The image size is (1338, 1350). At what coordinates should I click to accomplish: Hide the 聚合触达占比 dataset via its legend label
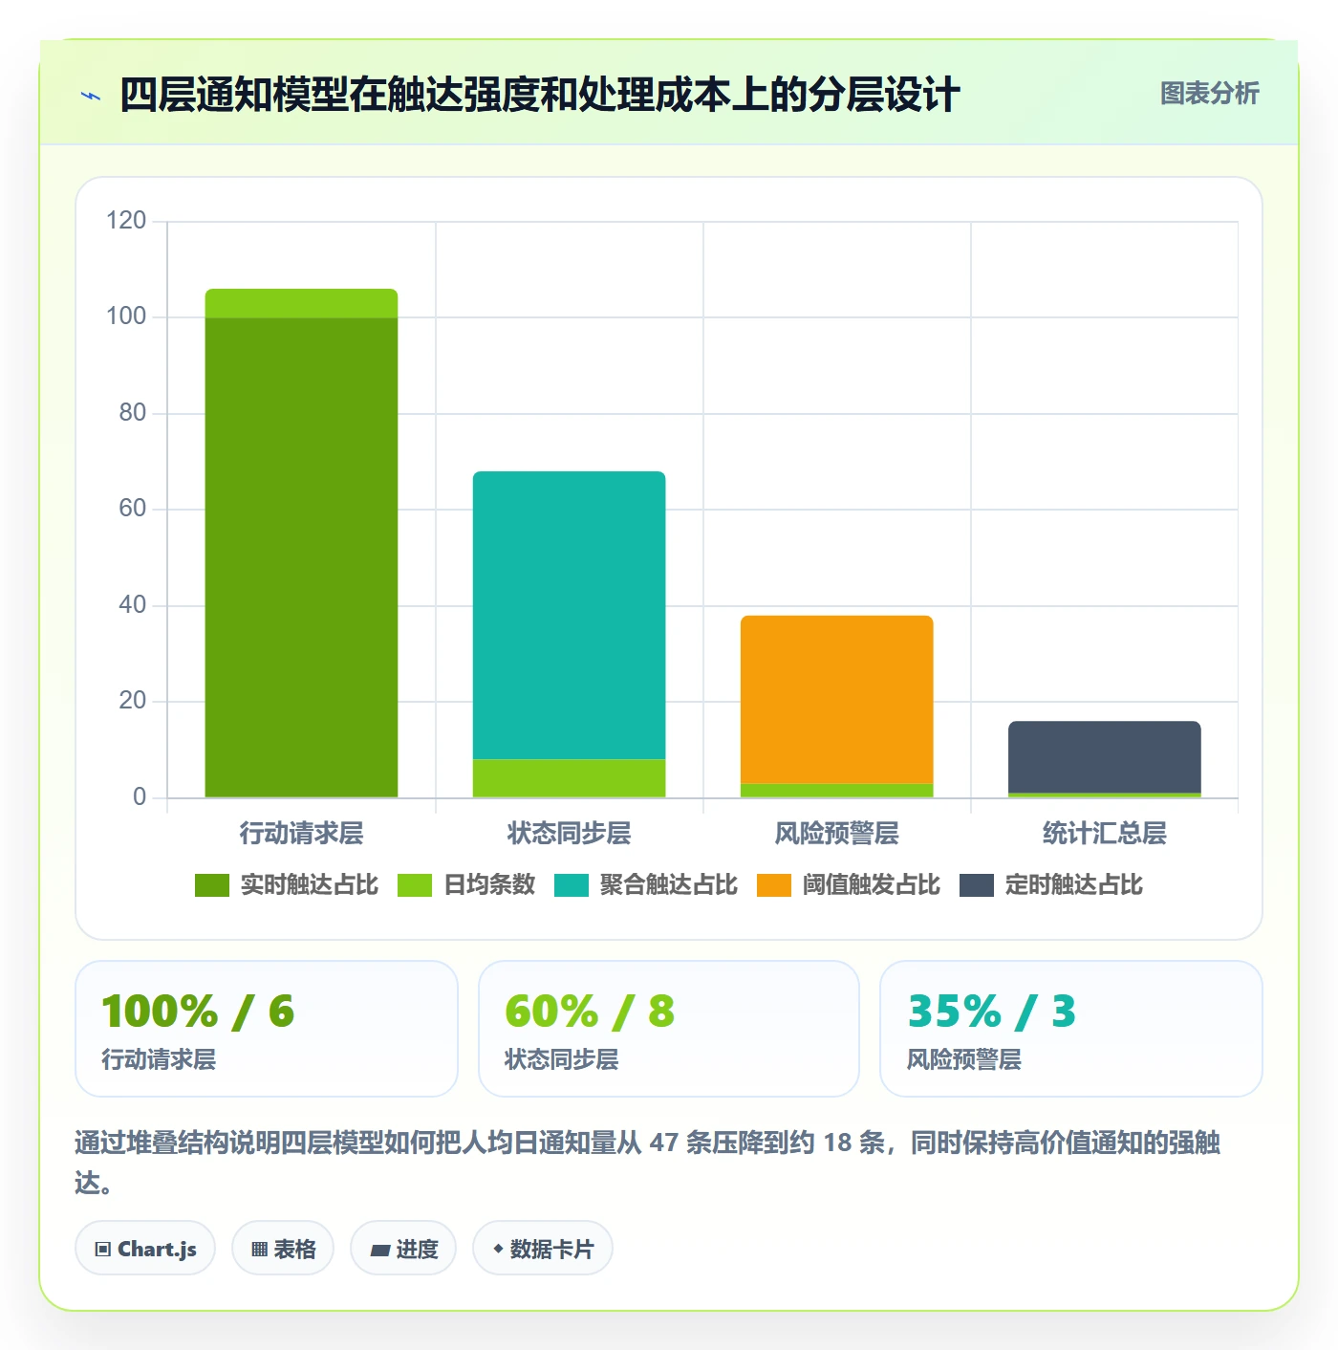pos(668,885)
